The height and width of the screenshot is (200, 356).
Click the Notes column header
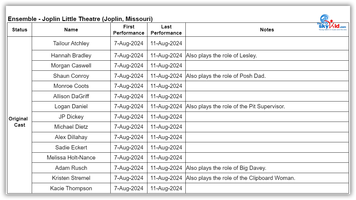coord(267,30)
